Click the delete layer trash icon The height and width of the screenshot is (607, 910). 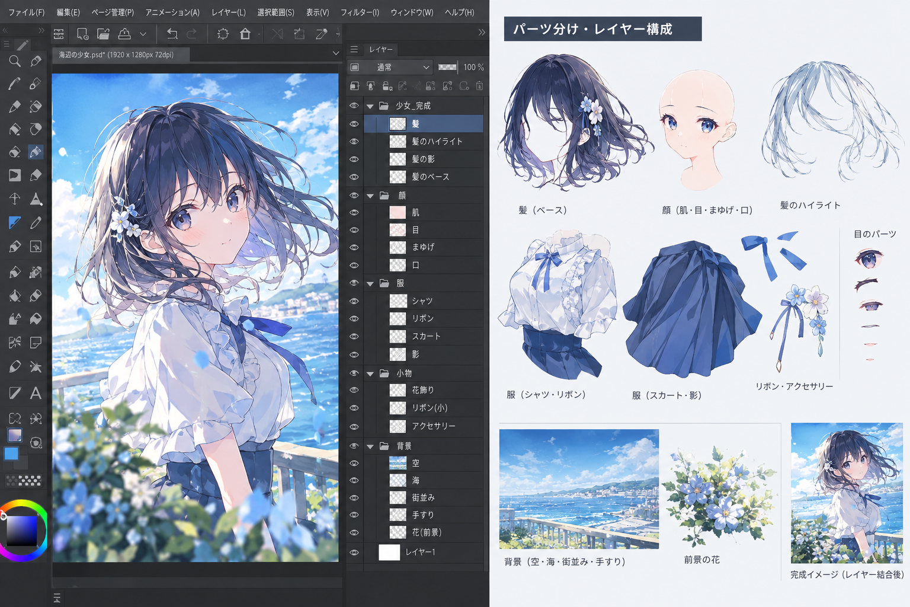(x=479, y=86)
